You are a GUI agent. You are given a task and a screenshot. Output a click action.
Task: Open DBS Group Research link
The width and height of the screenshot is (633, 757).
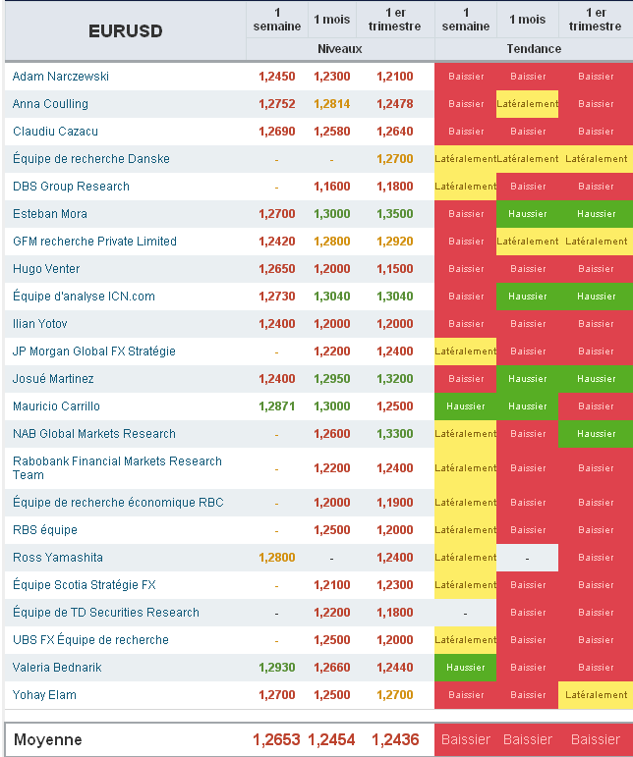click(x=71, y=187)
